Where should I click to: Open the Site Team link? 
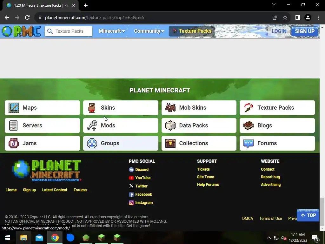pyautogui.click(x=205, y=177)
